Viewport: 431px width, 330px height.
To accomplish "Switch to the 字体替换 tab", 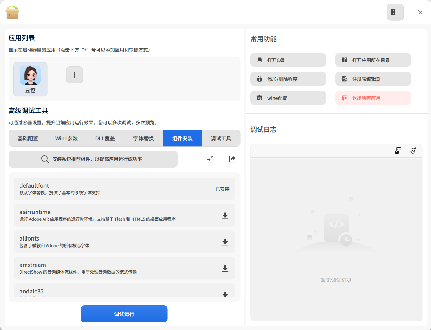I will (x=144, y=139).
